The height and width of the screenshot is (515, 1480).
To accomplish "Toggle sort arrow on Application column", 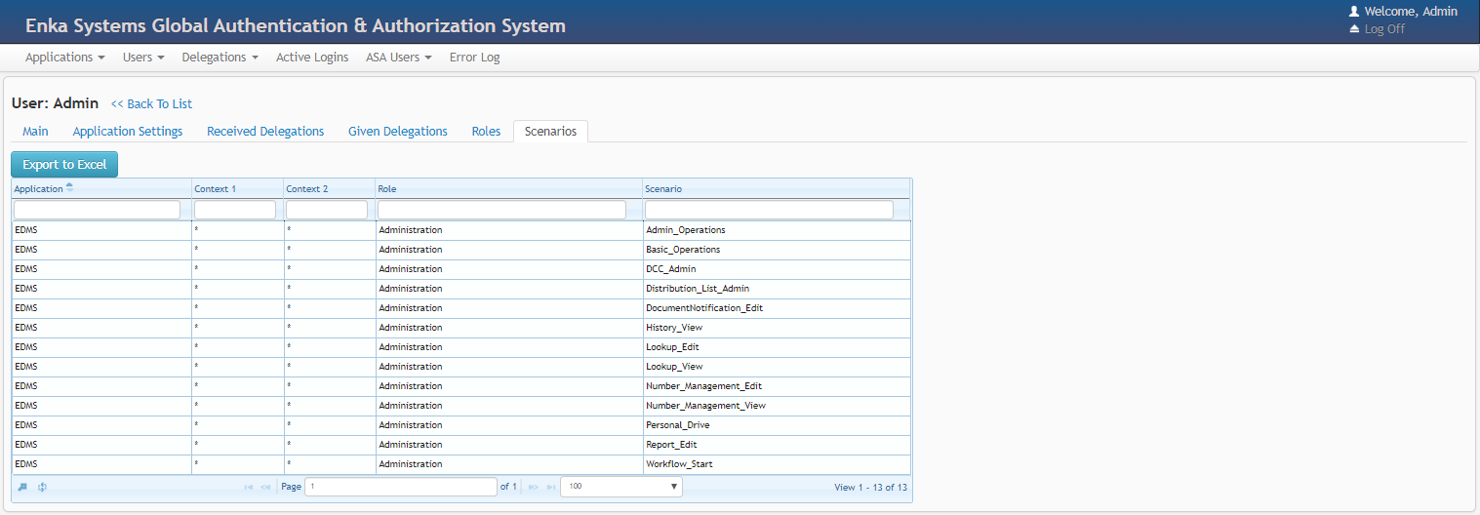I will [x=69, y=187].
